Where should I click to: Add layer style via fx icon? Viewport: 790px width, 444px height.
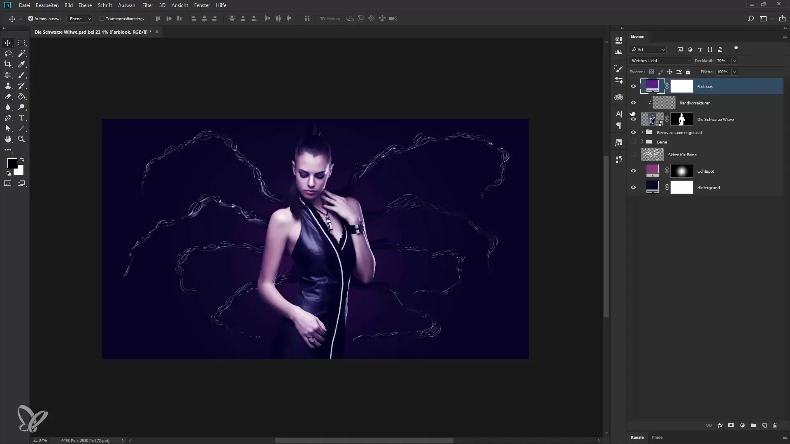[720, 425]
